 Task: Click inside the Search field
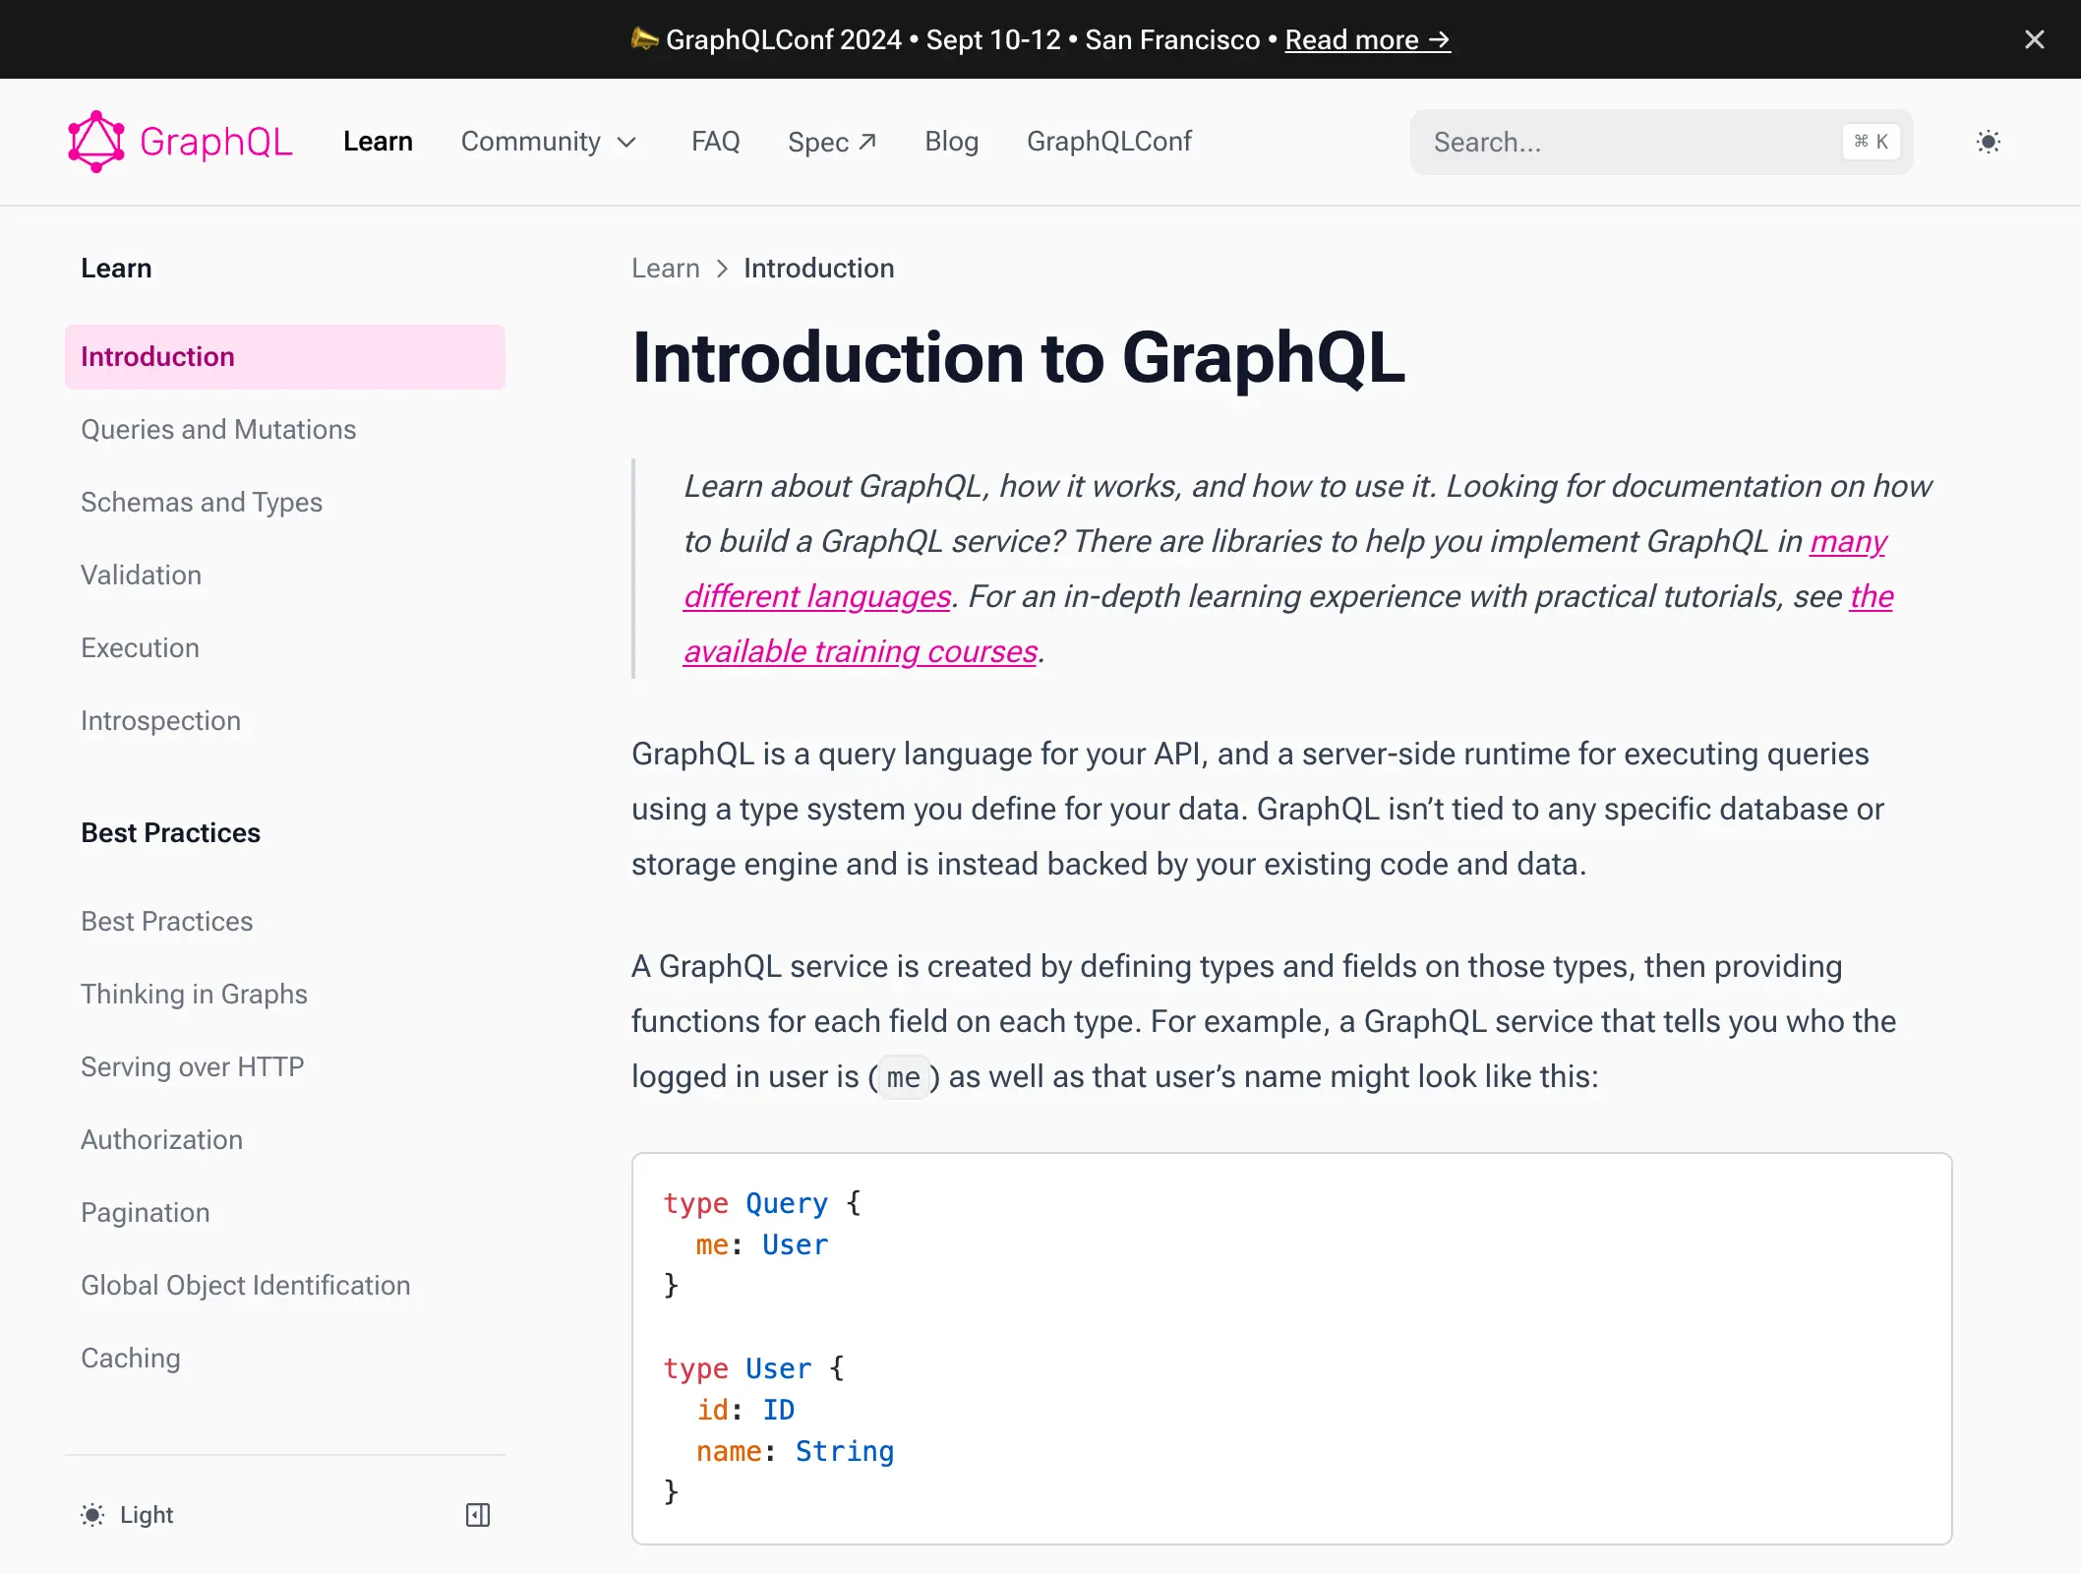pos(1623,141)
